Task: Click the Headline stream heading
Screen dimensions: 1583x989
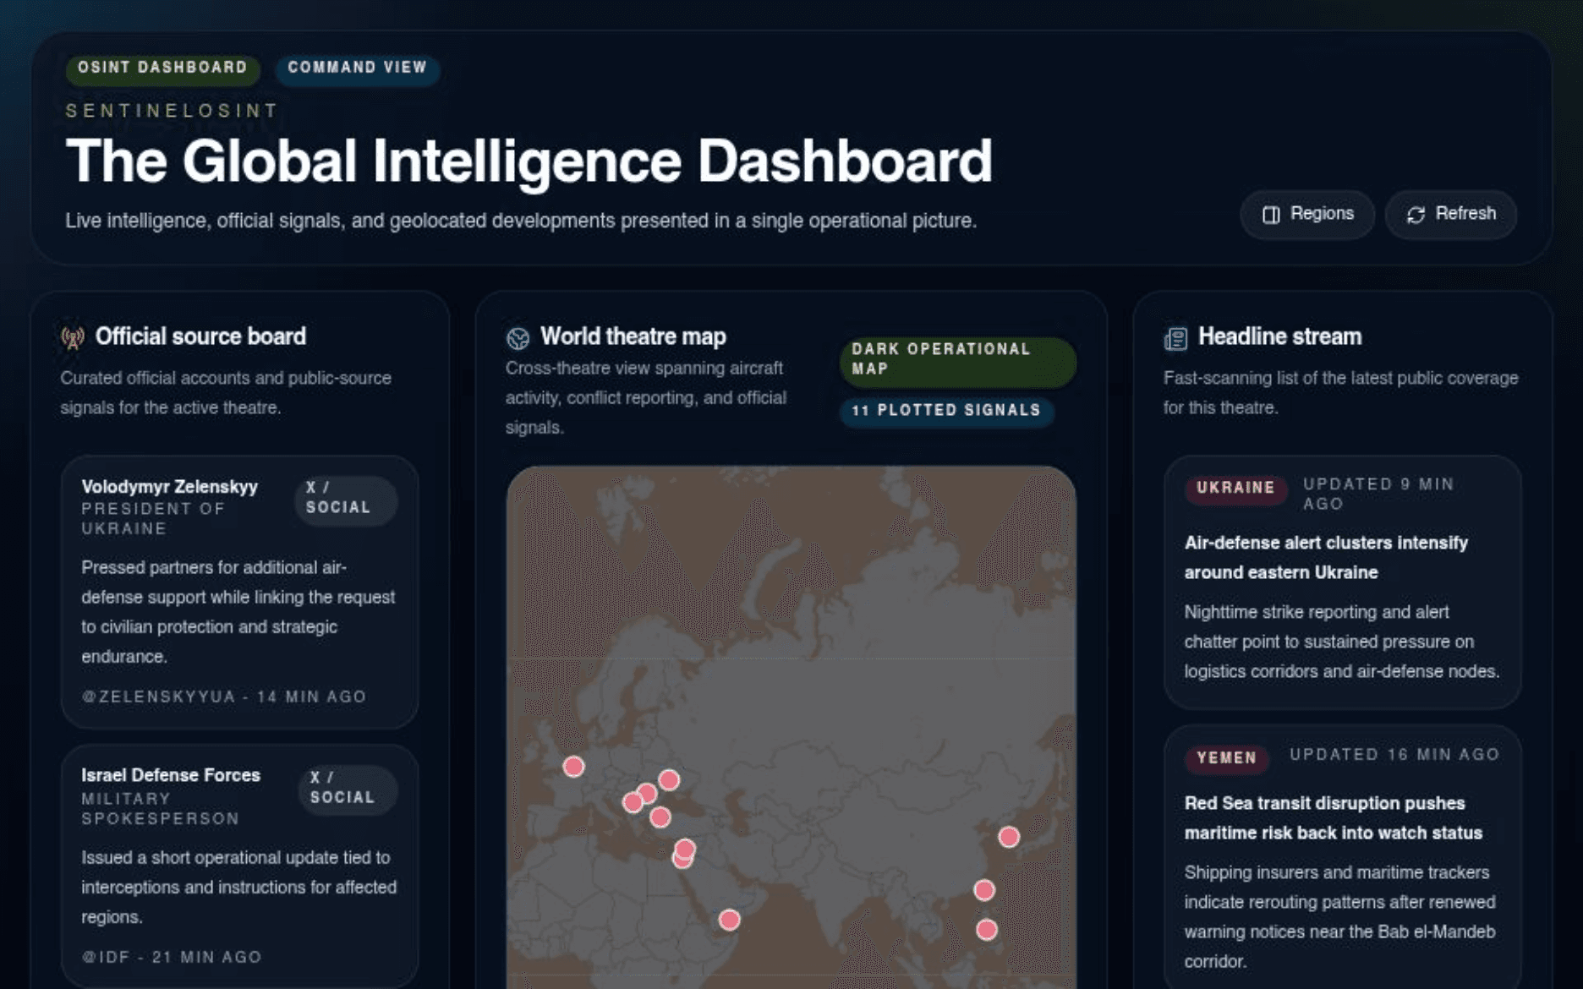Action: point(1279,337)
